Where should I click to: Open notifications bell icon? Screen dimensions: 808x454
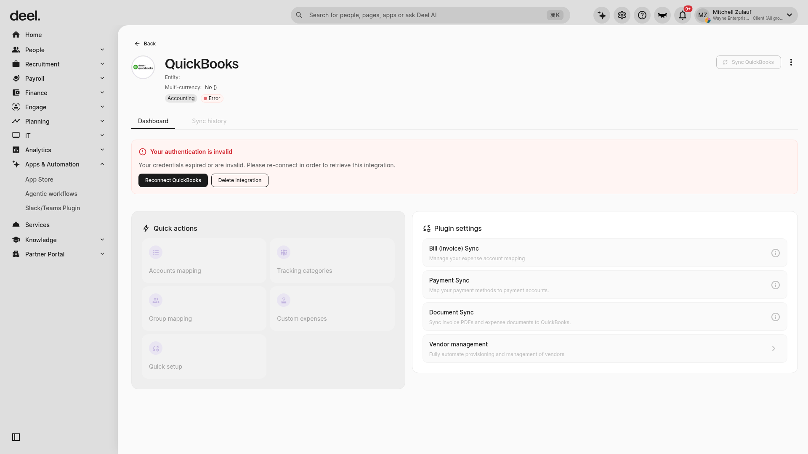pos(683,15)
